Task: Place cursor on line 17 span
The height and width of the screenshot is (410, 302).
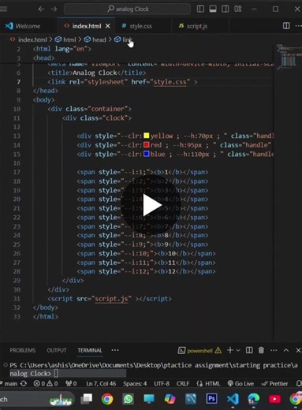Action: point(142,172)
